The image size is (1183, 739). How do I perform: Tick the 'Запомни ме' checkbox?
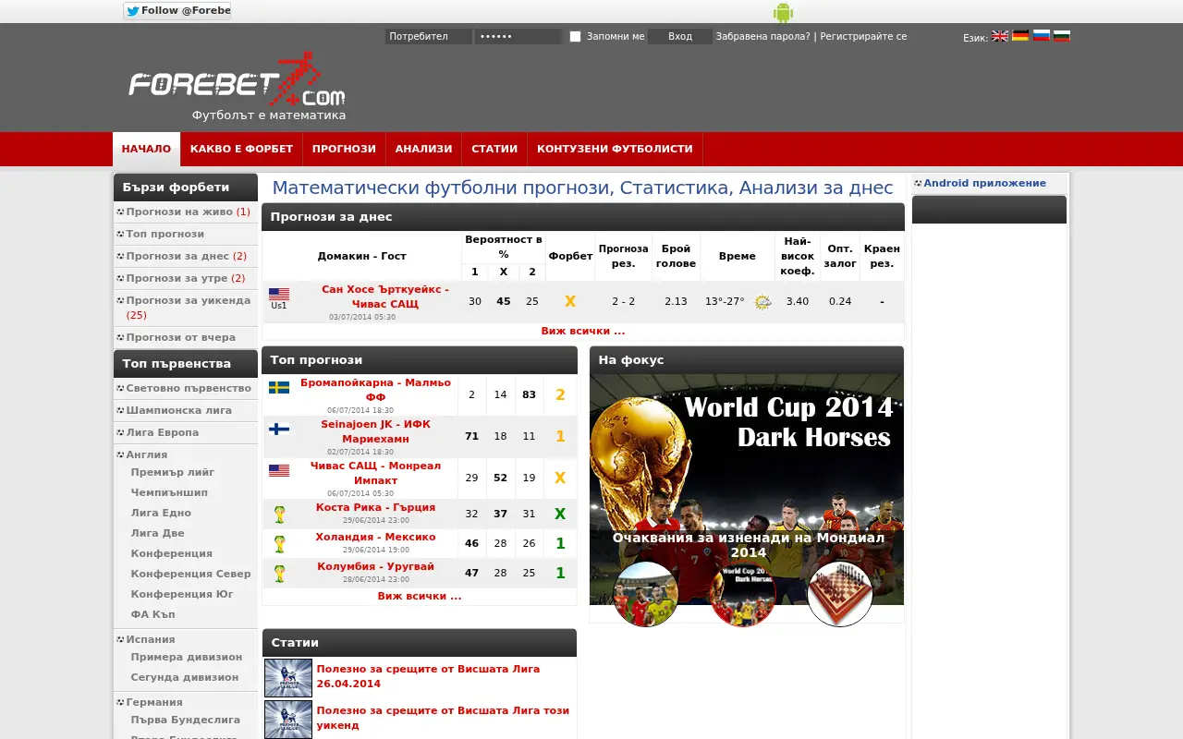point(575,37)
